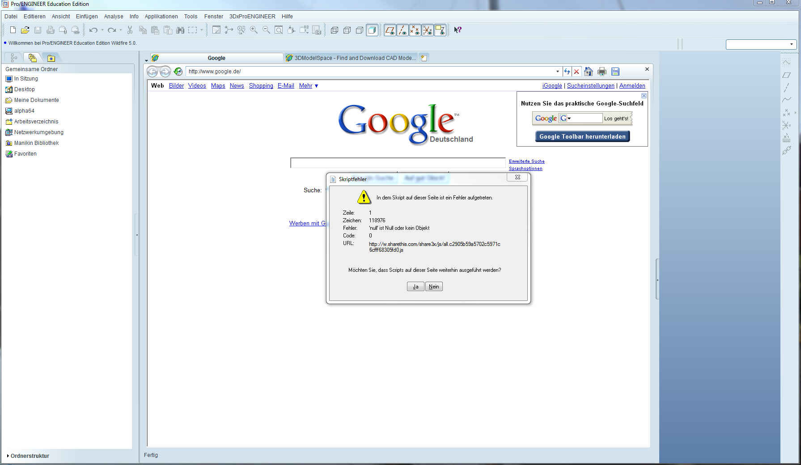The height and width of the screenshot is (465, 801).
Task: Create a new file with the New icon
Action: pos(13,30)
